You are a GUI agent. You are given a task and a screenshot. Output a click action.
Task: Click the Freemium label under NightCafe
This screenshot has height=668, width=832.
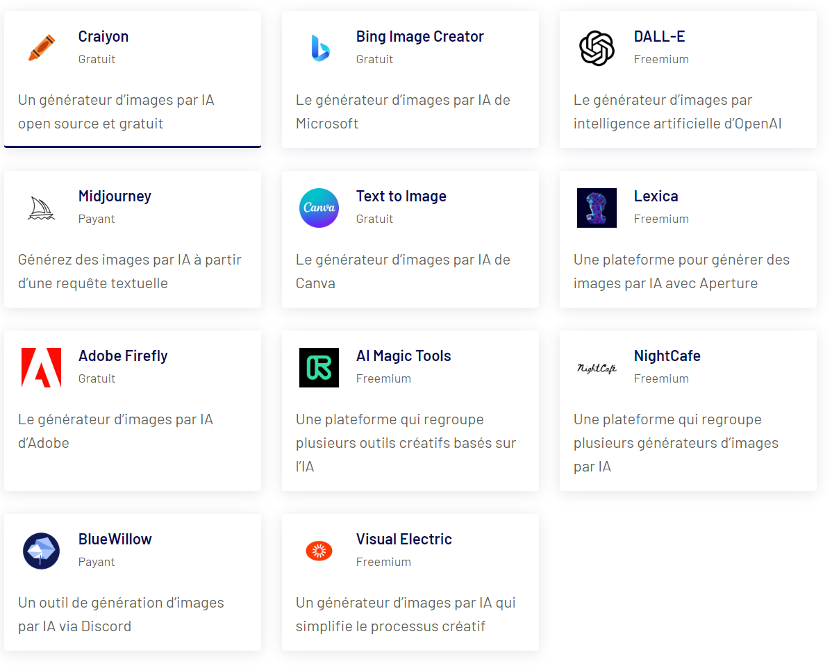pos(661,379)
